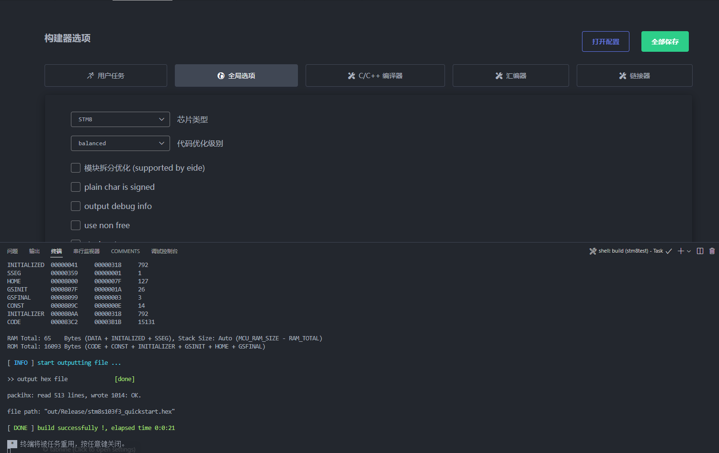Select the COMMENTS panel tab
The width and height of the screenshot is (719, 453).
click(126, 251)
